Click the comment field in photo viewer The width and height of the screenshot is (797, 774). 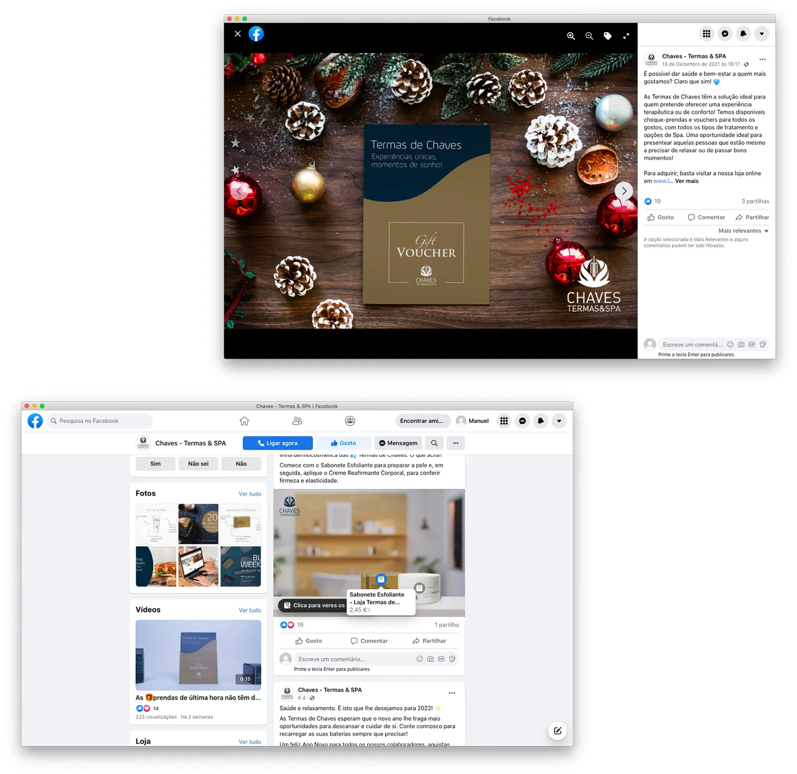[x=692, y=344]
